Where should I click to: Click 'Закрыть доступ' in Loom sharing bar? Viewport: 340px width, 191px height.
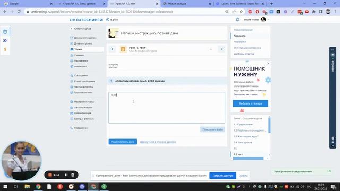(x=223, y=176)
